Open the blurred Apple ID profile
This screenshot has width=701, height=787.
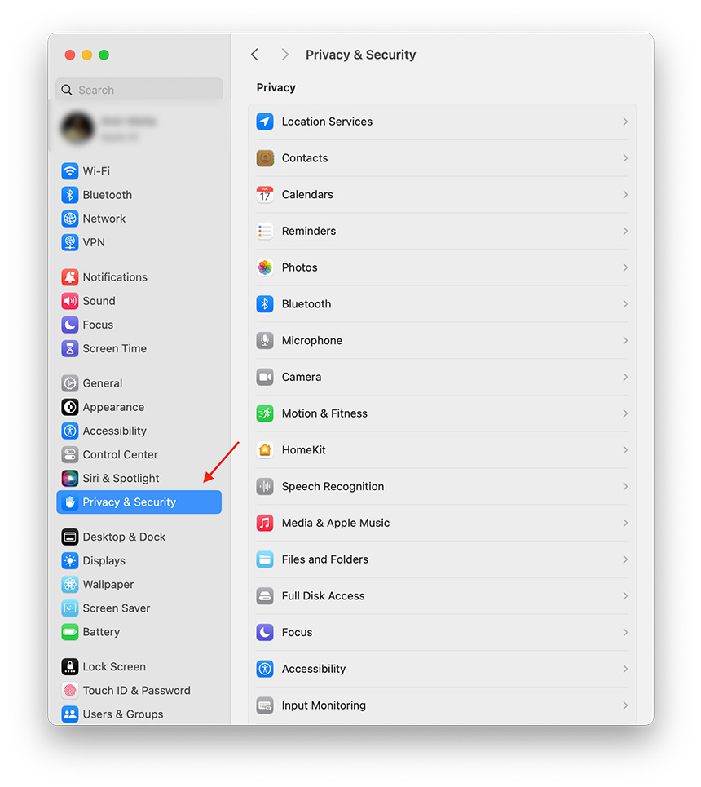coord(139,128)
